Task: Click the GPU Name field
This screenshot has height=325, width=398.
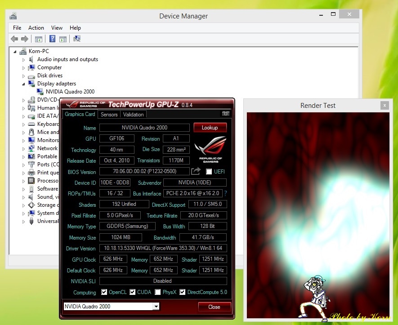Action: [144, 128]
